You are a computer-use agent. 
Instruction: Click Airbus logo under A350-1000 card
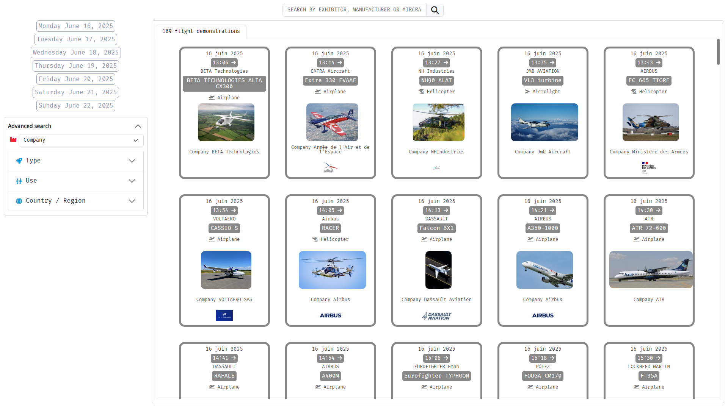[543, 315]
